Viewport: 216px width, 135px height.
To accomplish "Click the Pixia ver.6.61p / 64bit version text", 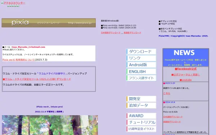I will point(118,26).
